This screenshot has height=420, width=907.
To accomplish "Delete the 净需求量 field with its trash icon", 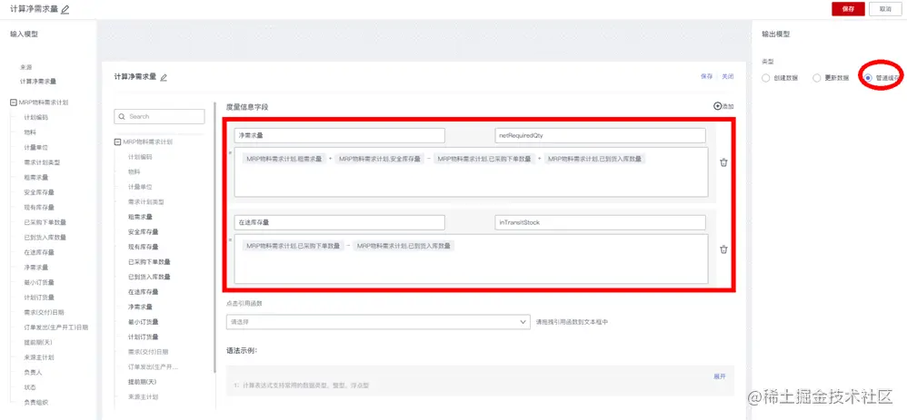I will click(723, 162).
